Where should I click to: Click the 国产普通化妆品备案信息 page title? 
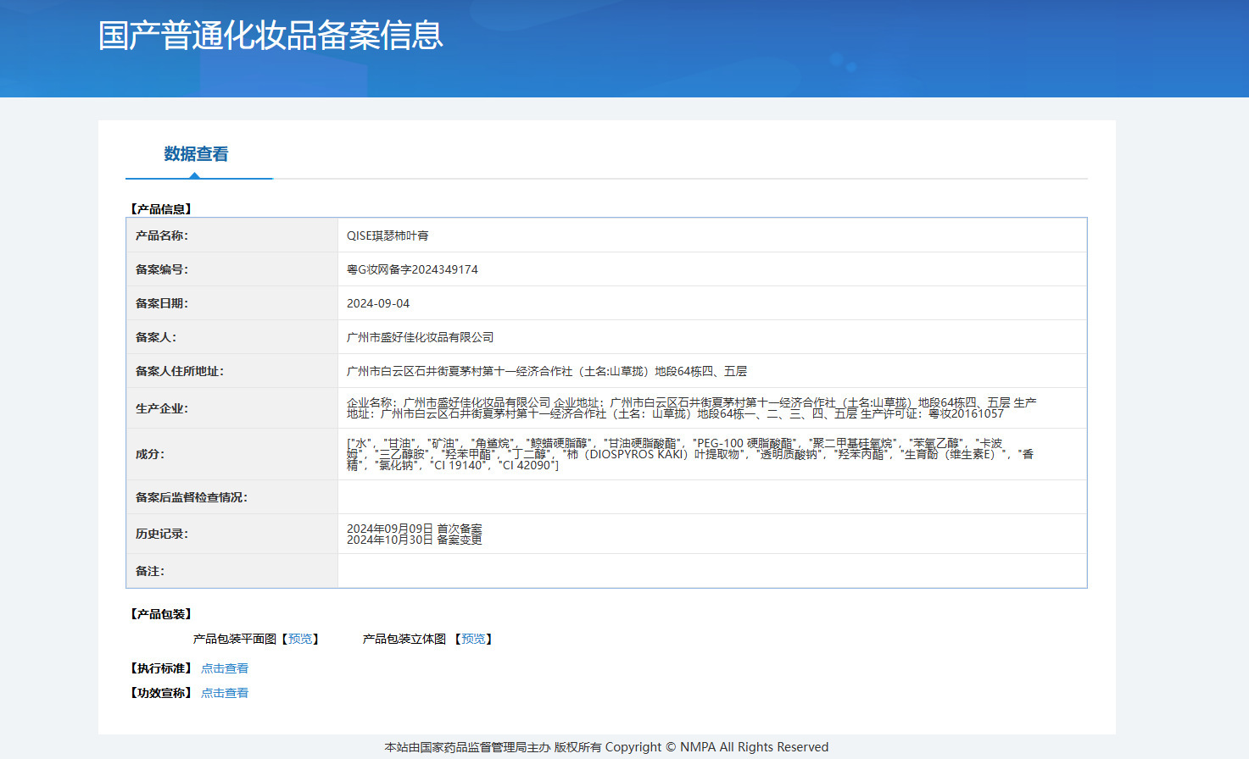tap(270, 36)
